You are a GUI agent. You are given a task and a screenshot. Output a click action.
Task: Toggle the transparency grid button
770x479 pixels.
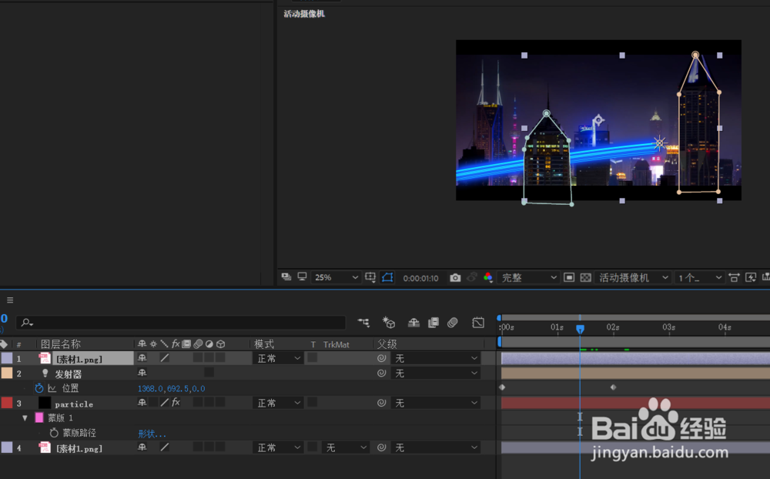[x=585, y=277]
